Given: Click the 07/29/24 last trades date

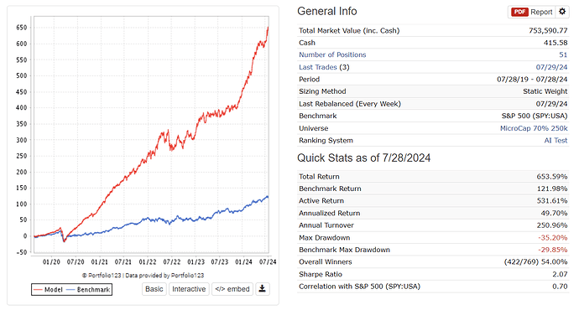Looking at the screenshot, I should click(551, 67).
